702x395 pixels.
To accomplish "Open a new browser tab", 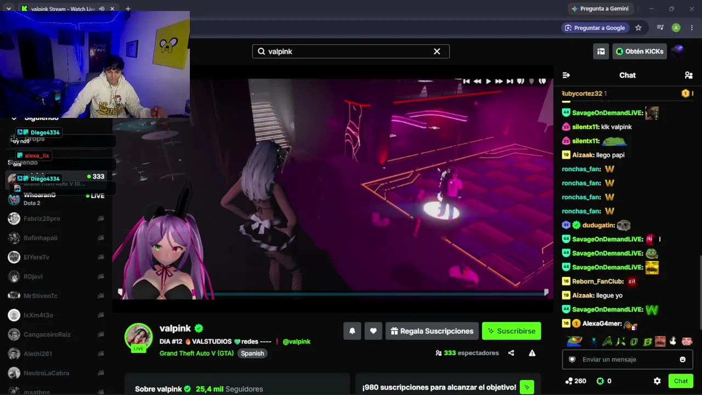I will point(128,9).
